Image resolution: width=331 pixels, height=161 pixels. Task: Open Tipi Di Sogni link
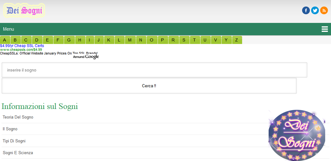coord(14,141)
